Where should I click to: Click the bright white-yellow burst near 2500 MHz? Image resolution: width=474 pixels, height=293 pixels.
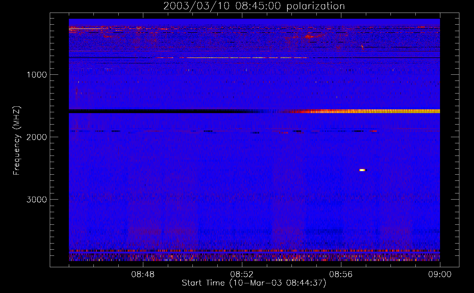click(x=363, y=170)
